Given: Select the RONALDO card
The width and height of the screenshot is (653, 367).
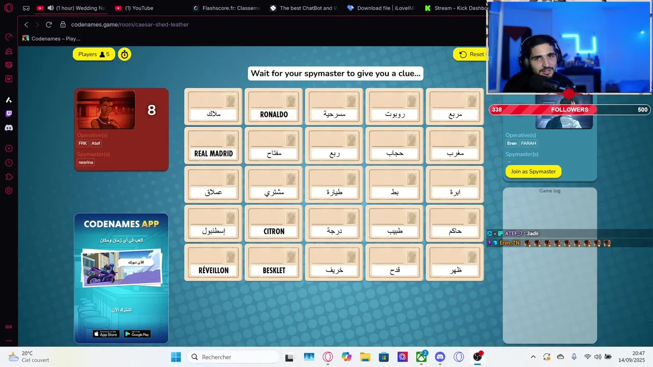Looking at the screenshot, I should tap(274, 107).
